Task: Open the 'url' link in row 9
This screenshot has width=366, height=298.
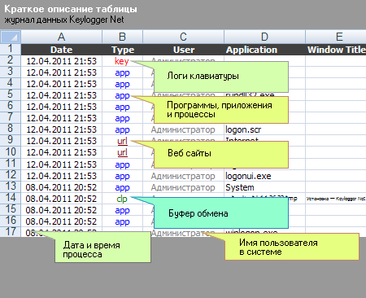Action: 122,141
